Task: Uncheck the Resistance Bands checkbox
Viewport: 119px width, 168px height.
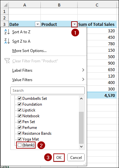Action: coord(19,133)
